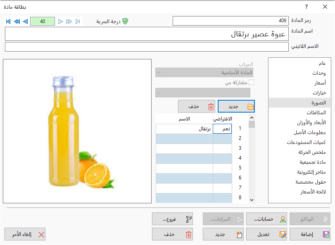
Task: Go to next record arrow
Action: (61, 21)
